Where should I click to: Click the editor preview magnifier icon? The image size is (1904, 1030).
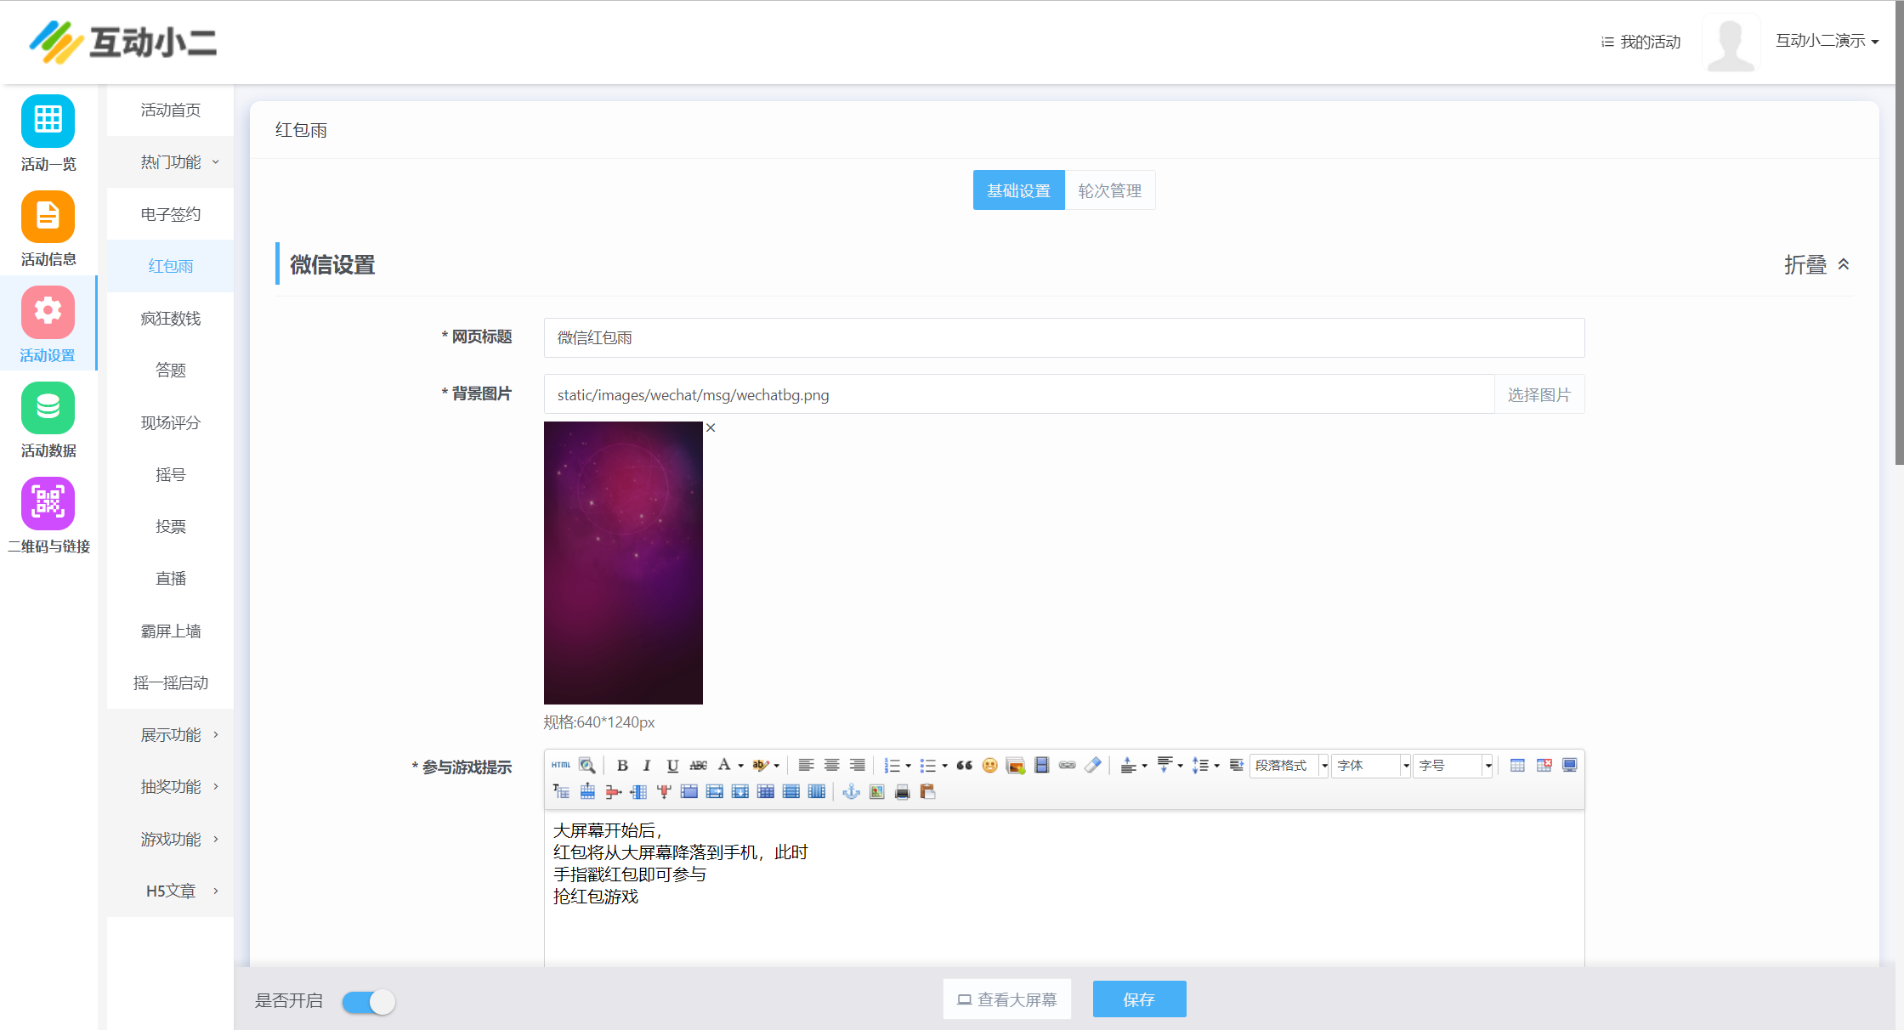[587, 765]
